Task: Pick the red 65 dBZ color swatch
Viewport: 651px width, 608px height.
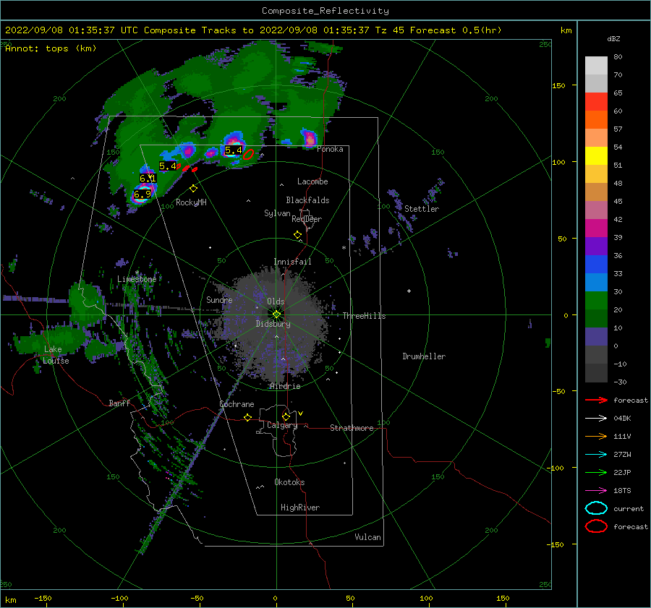Action: [x=596, y=102]
